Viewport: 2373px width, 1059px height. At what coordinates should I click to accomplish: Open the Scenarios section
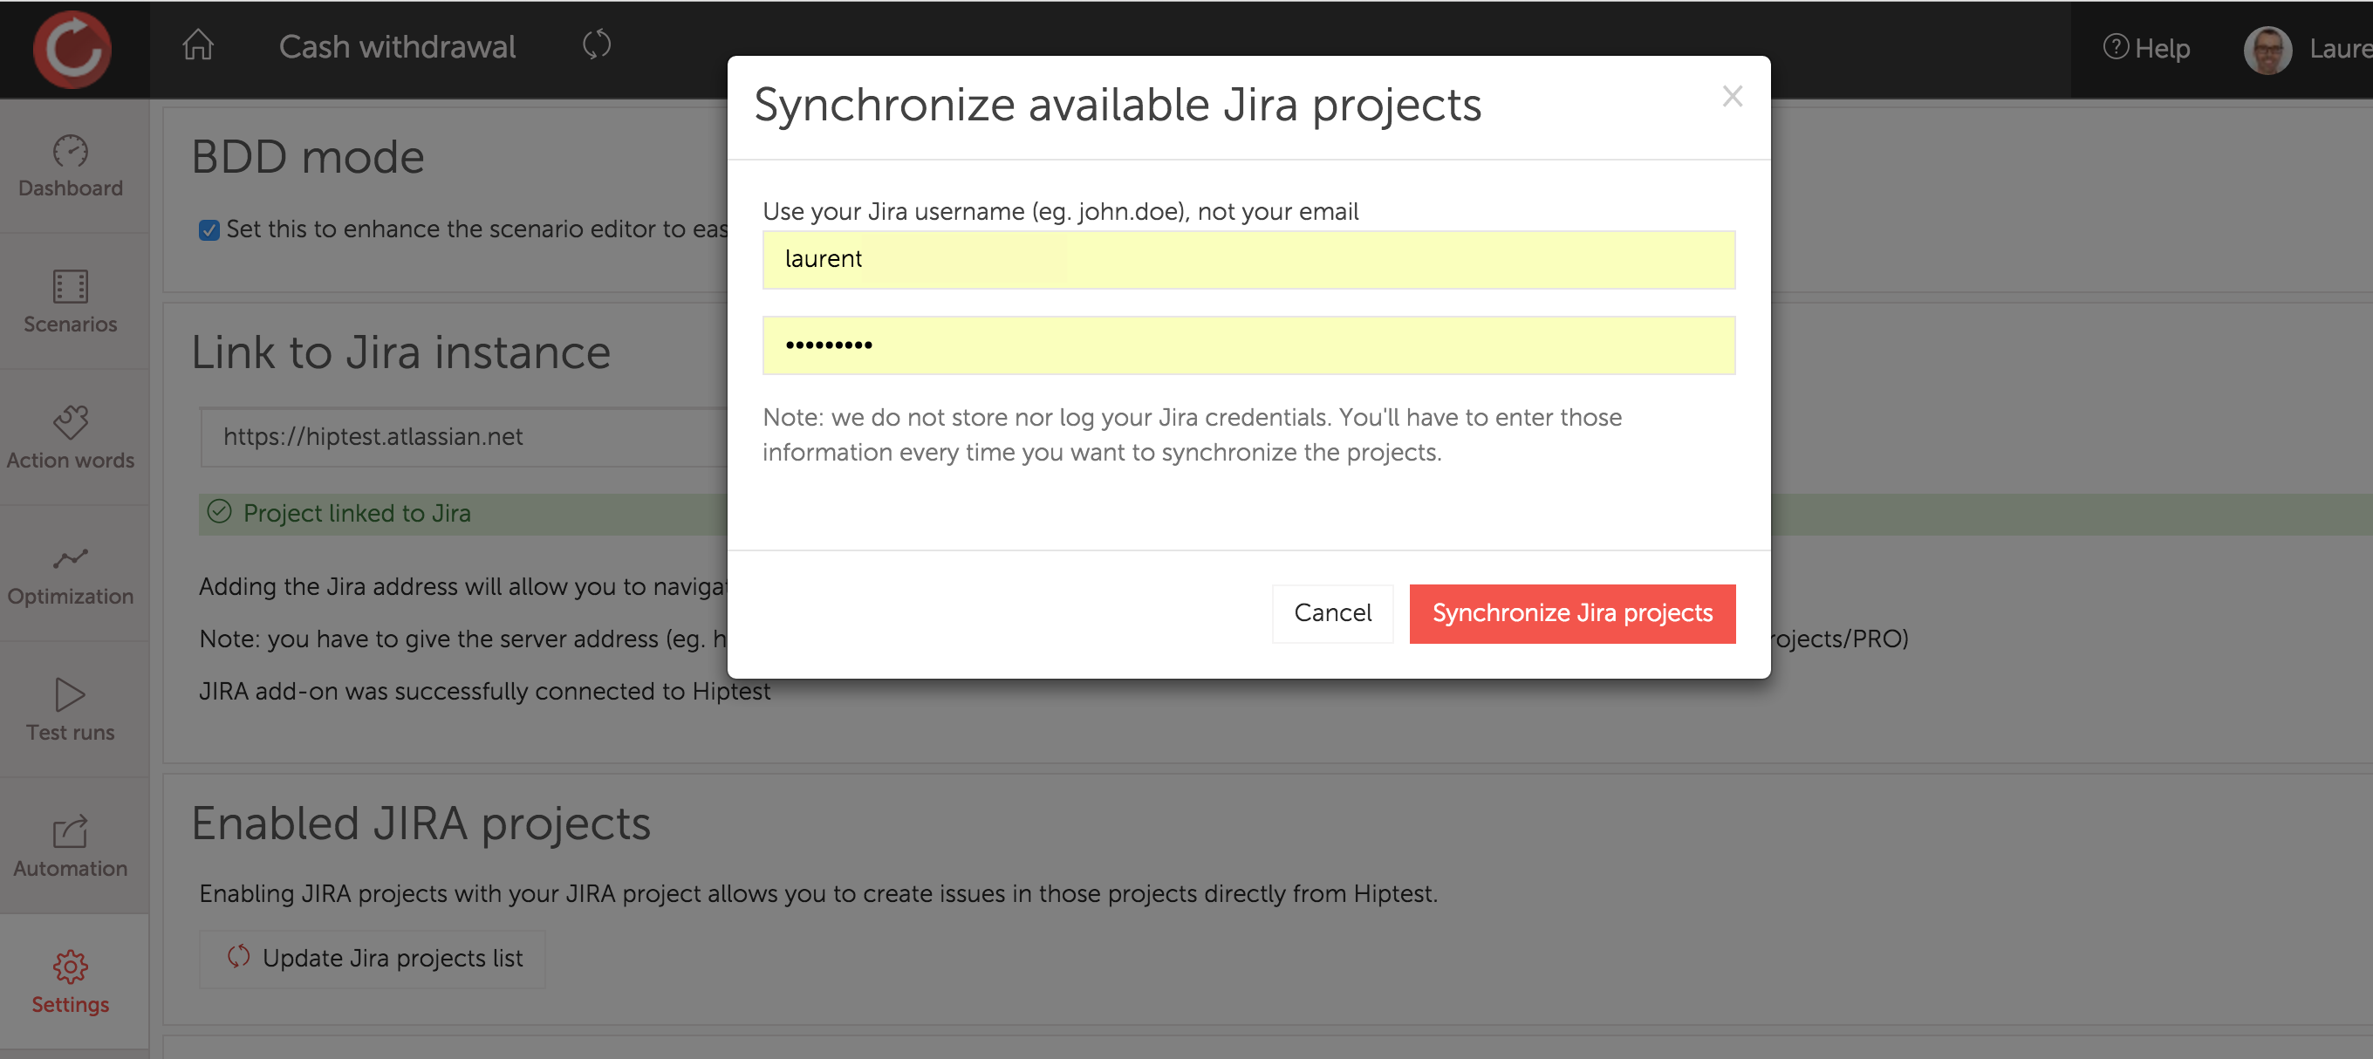pyautogui.click(x=71, y=302)
